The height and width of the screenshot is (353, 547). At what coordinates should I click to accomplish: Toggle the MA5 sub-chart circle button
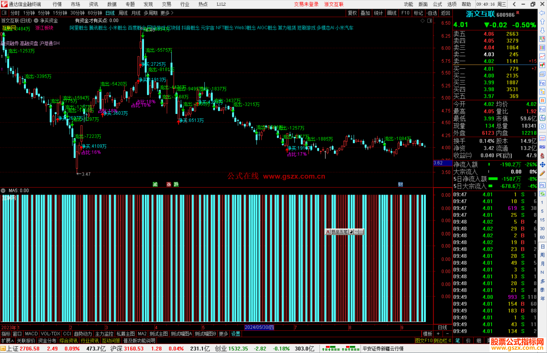3,191
